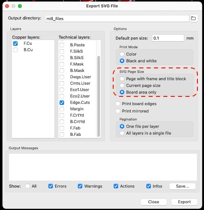
Task: Uncheck the Actions filter
Action: [116, 186]
